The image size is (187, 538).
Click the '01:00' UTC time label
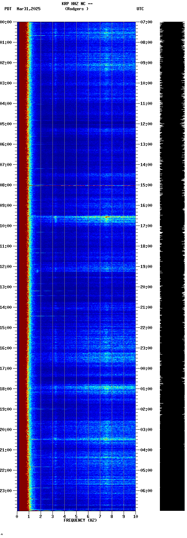click(146, 389)
